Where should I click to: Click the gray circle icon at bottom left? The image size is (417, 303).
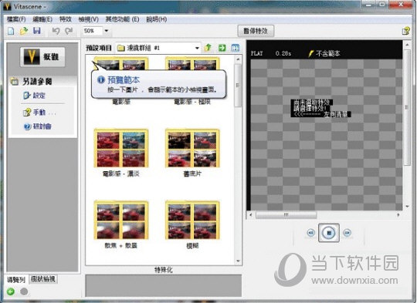24,291
